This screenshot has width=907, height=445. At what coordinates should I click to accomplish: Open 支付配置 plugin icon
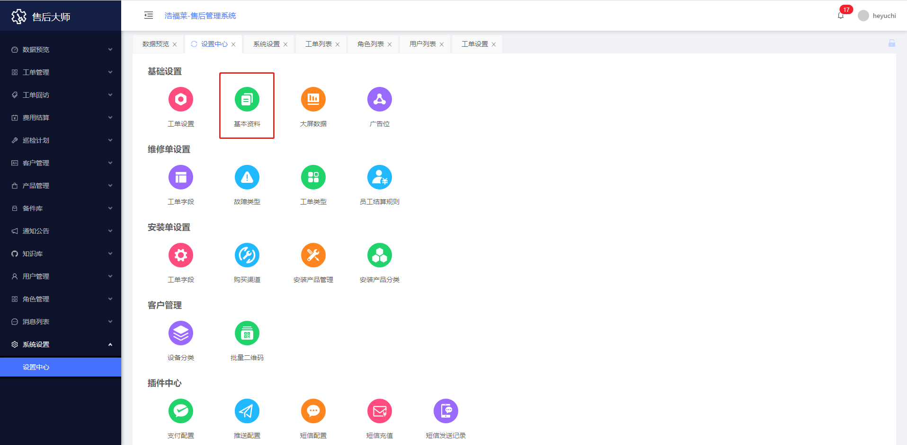[x=180, y=411]
